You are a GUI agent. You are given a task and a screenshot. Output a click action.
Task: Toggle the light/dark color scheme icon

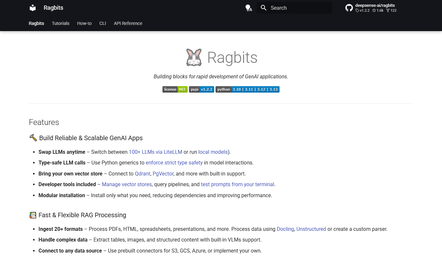click(x=249, y=8)
